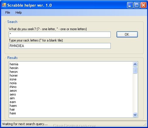Select the word 'aeon' in results
Screen dimensions: 148x128
click(13, 91)
